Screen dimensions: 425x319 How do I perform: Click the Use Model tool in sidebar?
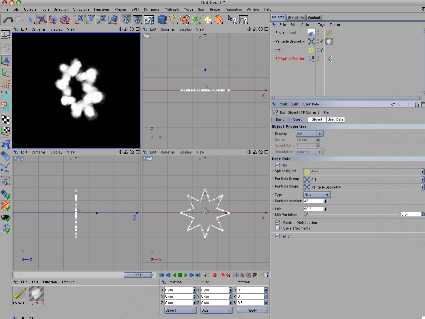[x=5, y=61]
